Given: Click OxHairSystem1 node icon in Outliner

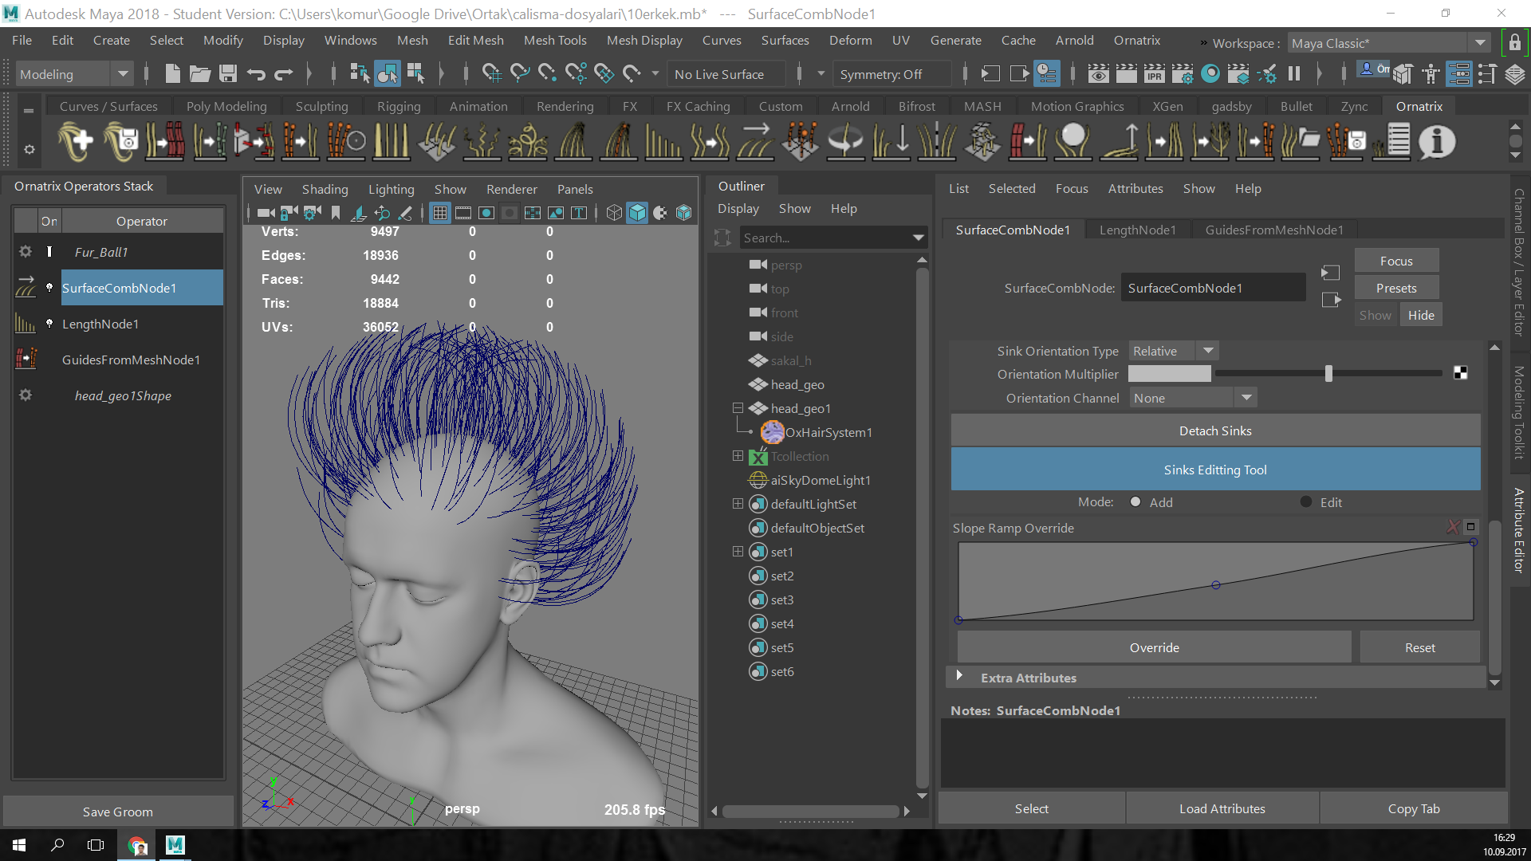Looking at the screenshot, I should [x=772, y=432].
